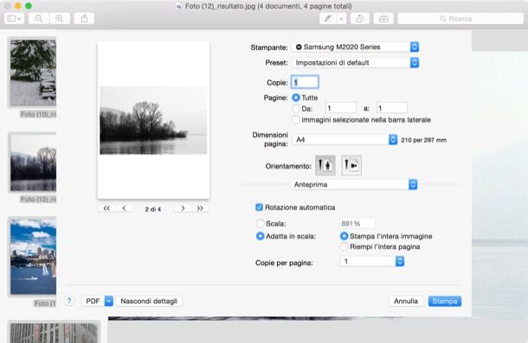Open the markup toolbox icon
Viewport: 528px width, 343px height.
tap(383, 19)
